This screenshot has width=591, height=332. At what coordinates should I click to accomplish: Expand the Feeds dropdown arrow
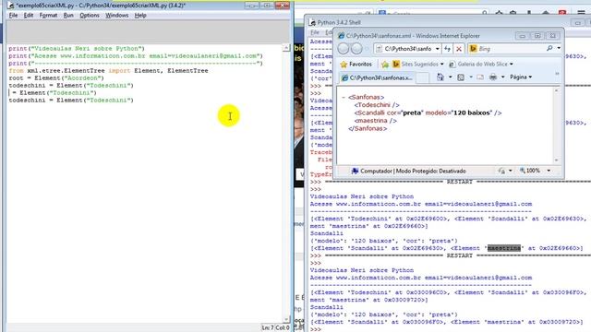[x=470, y=77]
